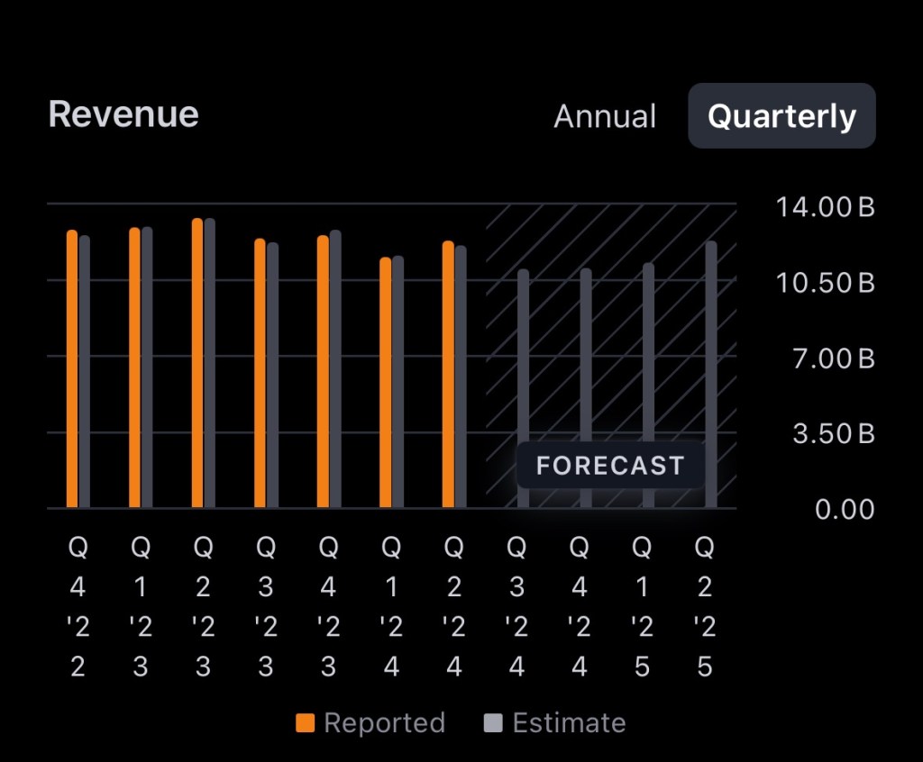Screen dimensions: 923x762
Task: Tap the Q2 '25 x-axis label
Action: tap(705, 605)
